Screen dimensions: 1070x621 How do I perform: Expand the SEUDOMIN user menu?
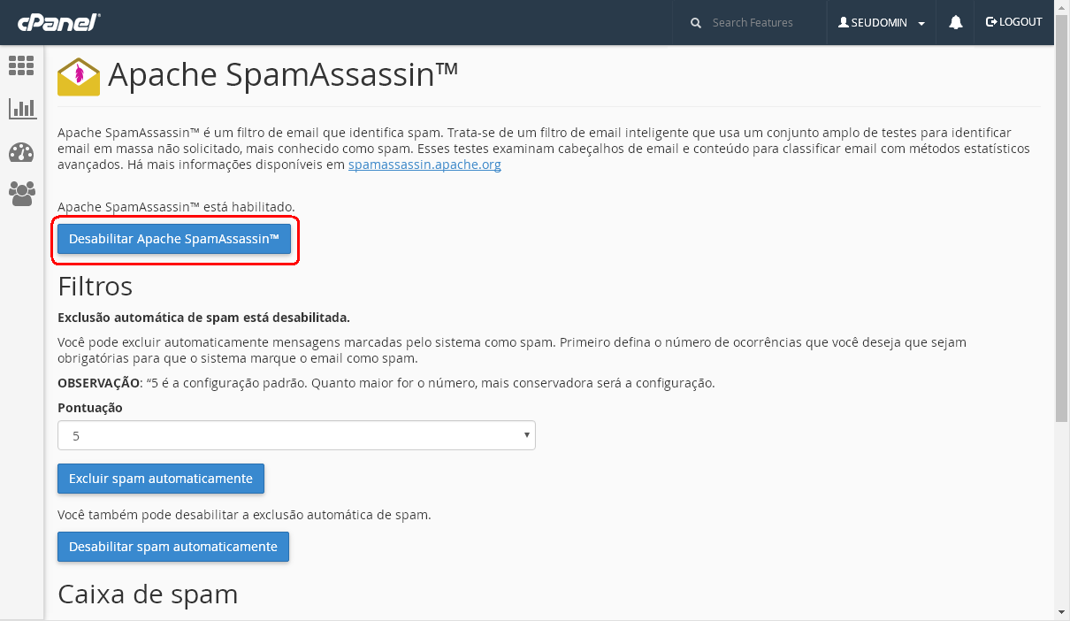coord(881,23)
